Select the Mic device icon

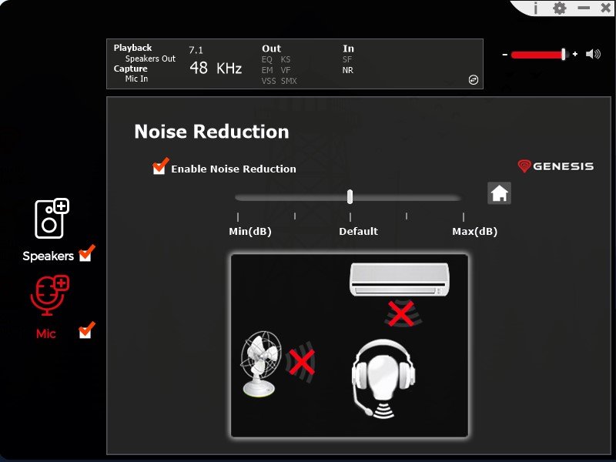click(x=50, y=295)
